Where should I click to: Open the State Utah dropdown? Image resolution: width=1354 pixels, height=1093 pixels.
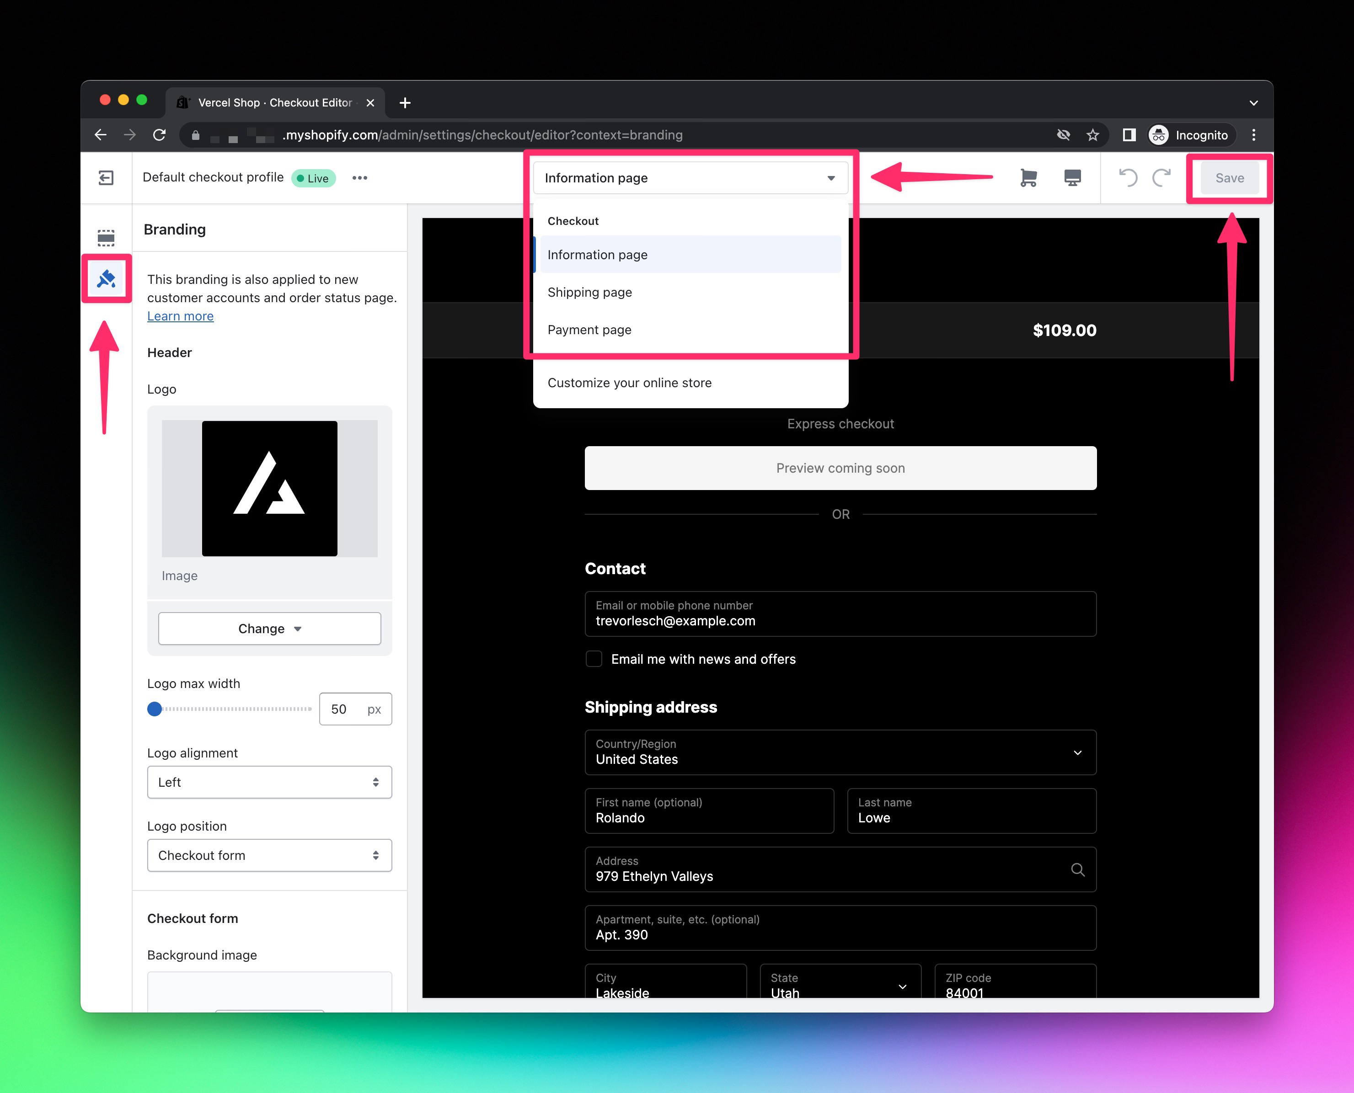click(x=840, y=981)
